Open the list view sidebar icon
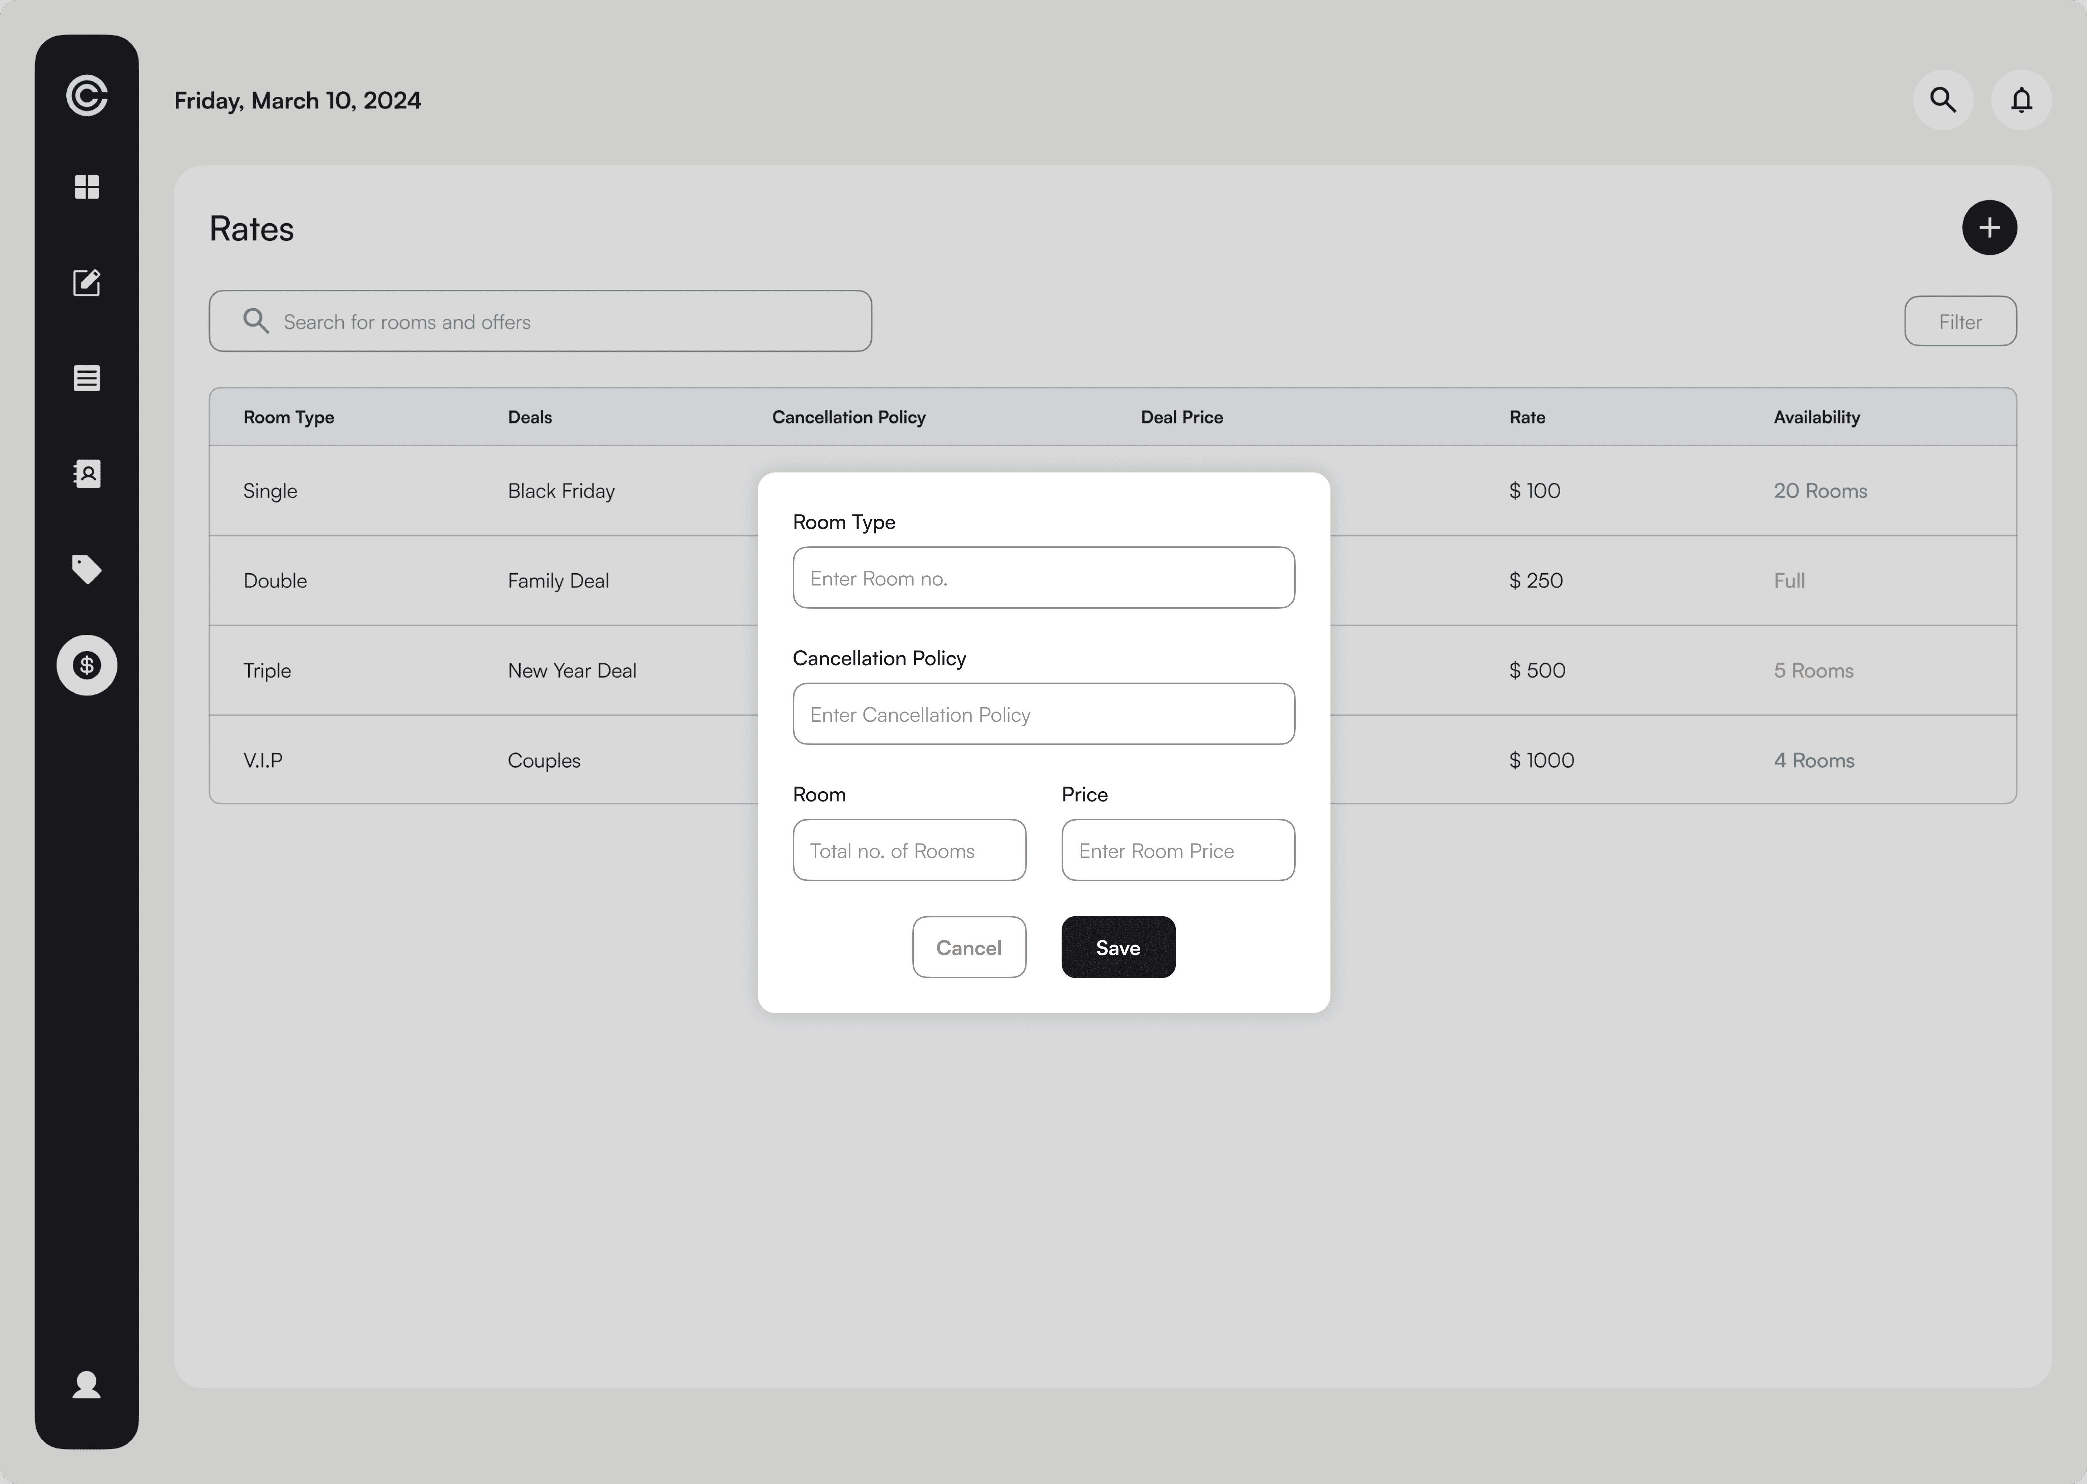 pos(87,378)
